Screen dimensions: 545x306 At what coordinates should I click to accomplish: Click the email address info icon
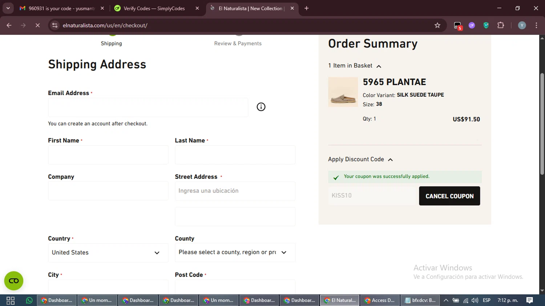coord(261,107)
